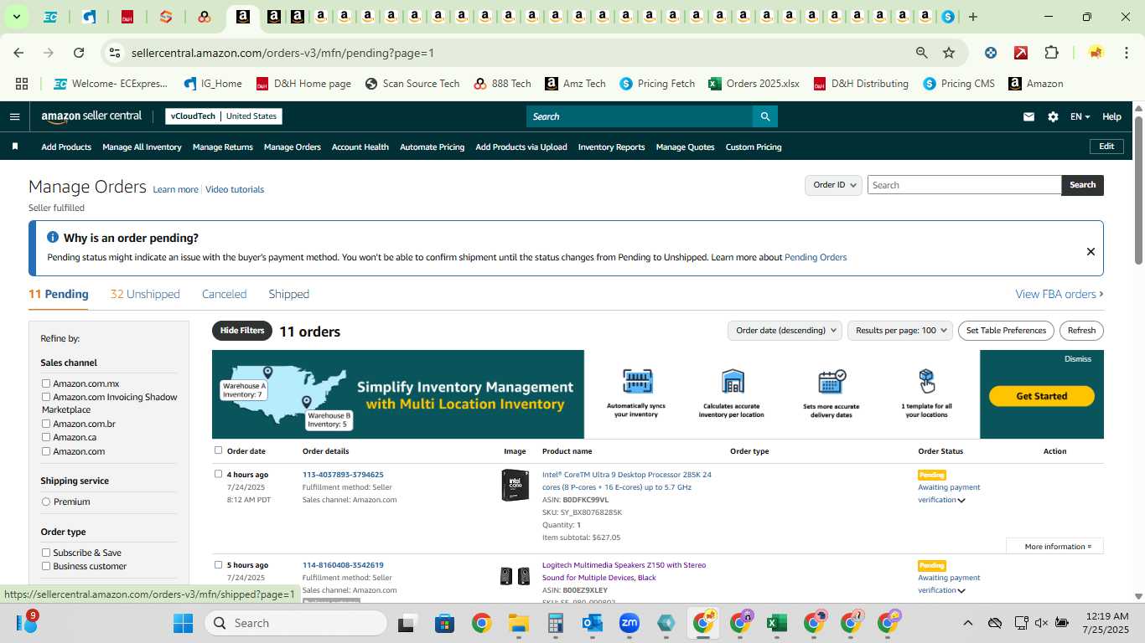Open the Seller Central hamburger menu

coord(14,116)
